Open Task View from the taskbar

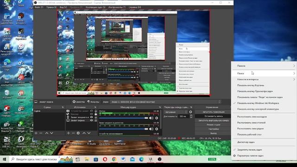[77, 159]
